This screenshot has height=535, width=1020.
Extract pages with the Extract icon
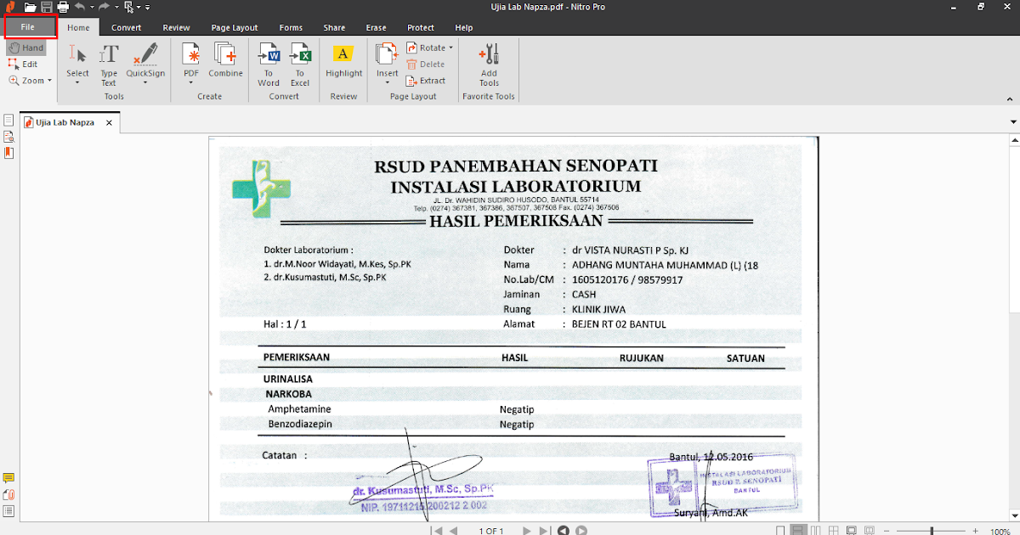click(427, 81)
